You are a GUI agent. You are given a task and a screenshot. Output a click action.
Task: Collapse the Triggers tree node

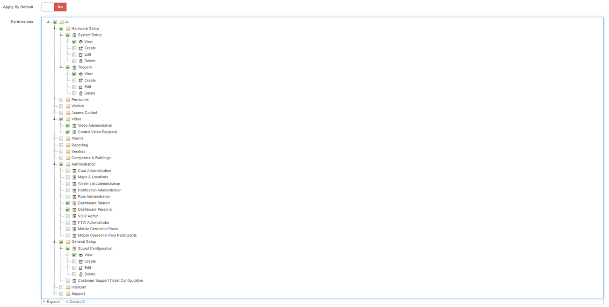coord(61,67)
